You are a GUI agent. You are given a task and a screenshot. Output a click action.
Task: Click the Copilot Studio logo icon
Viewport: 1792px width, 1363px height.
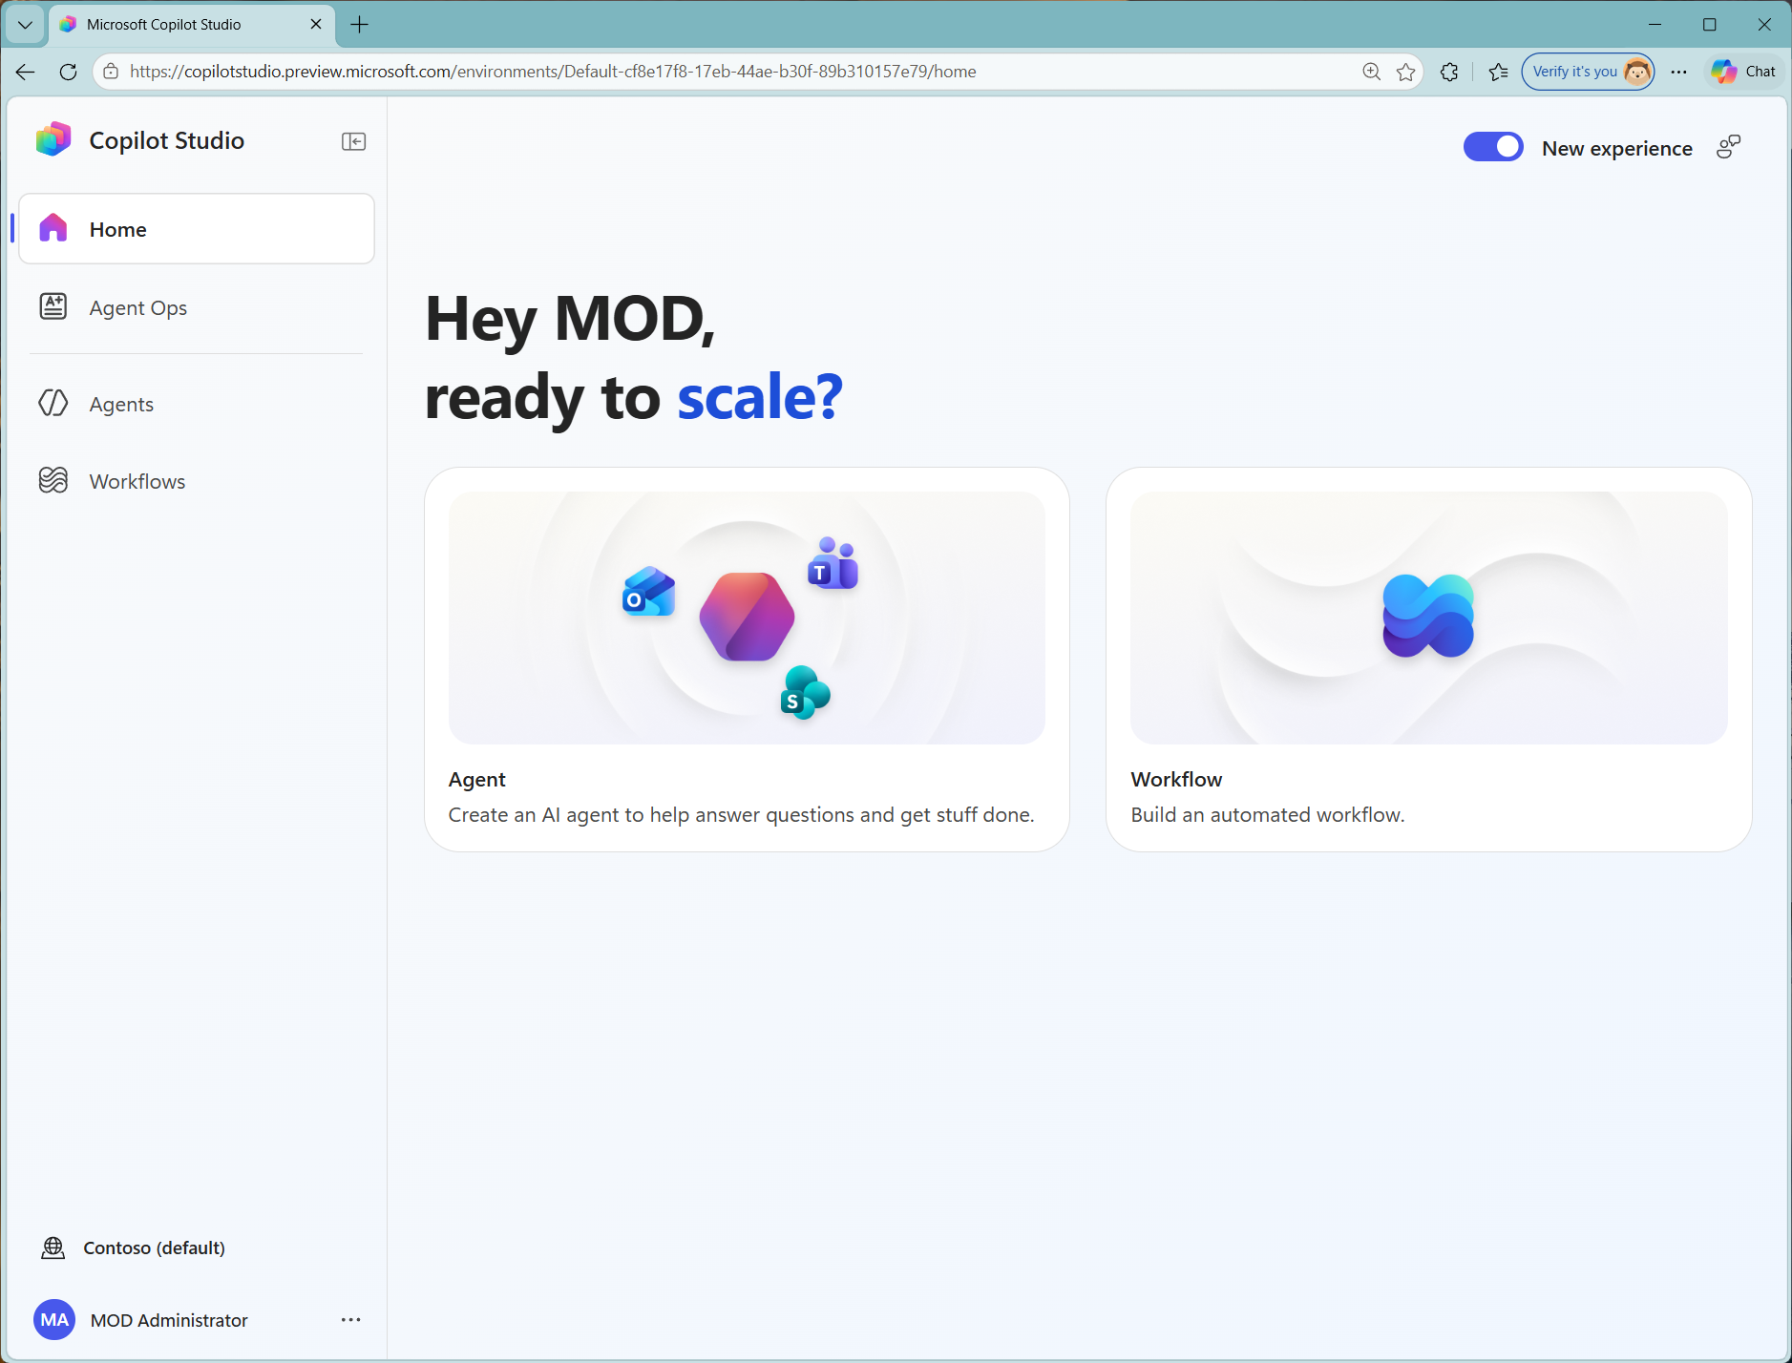pyautogui.click(x=53, y=139)
